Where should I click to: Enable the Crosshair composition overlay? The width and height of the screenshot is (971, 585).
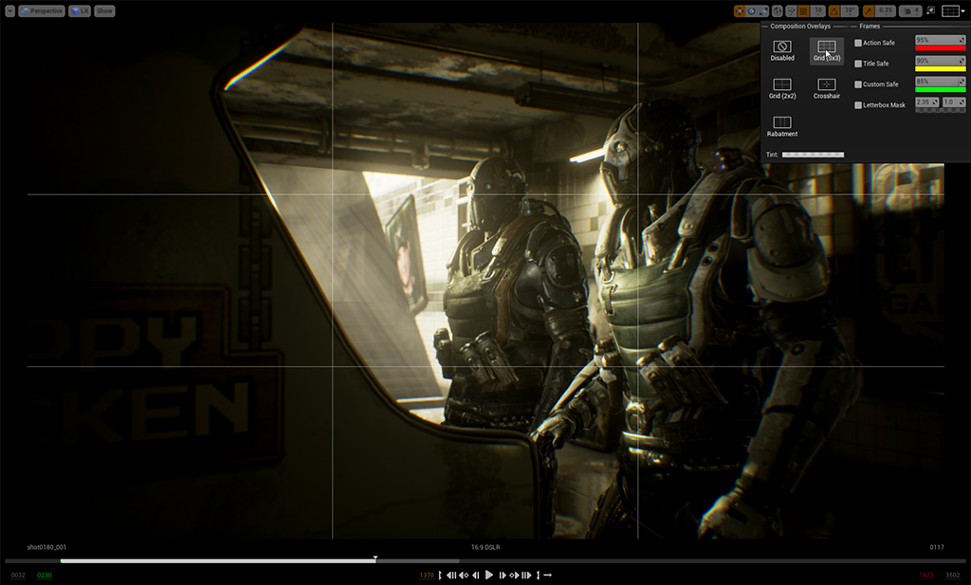(826, 85)
